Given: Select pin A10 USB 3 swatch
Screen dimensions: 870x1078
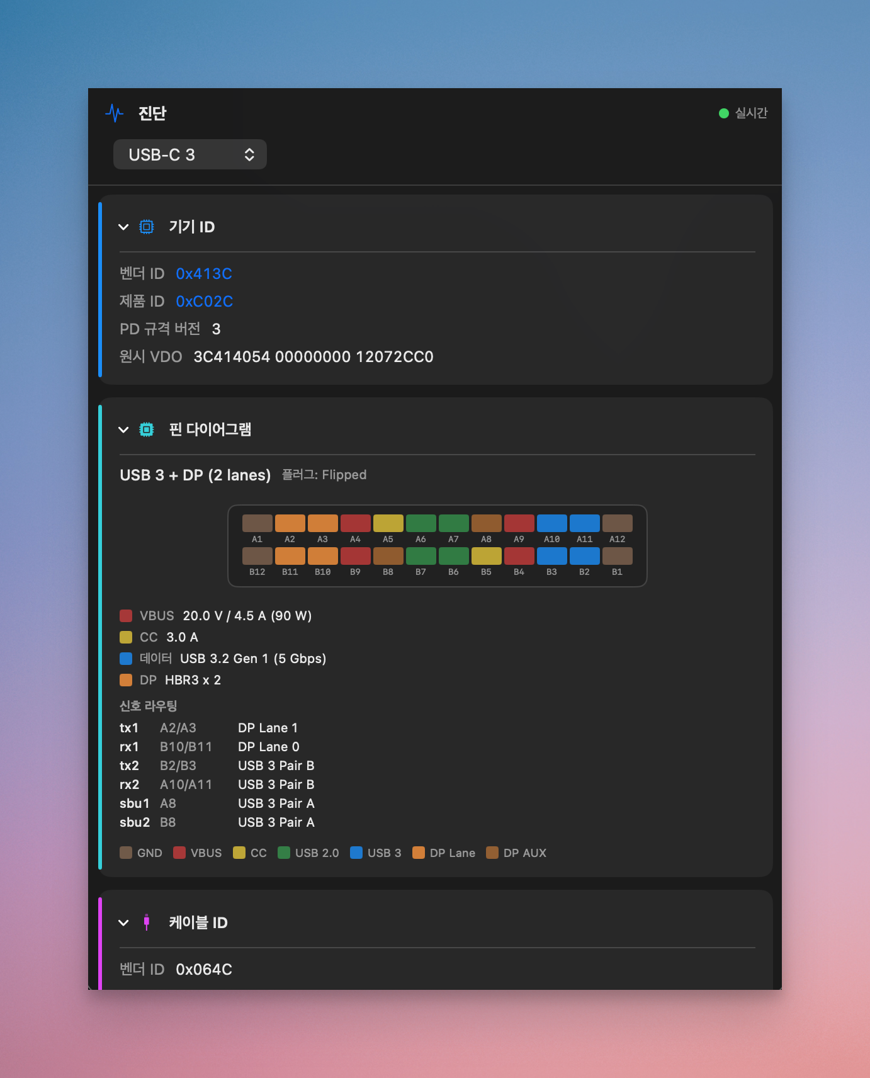Looking at the screenshot, I should [x=552, y=523].
